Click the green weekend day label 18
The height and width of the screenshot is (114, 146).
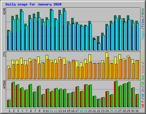(x=81, y=111)
